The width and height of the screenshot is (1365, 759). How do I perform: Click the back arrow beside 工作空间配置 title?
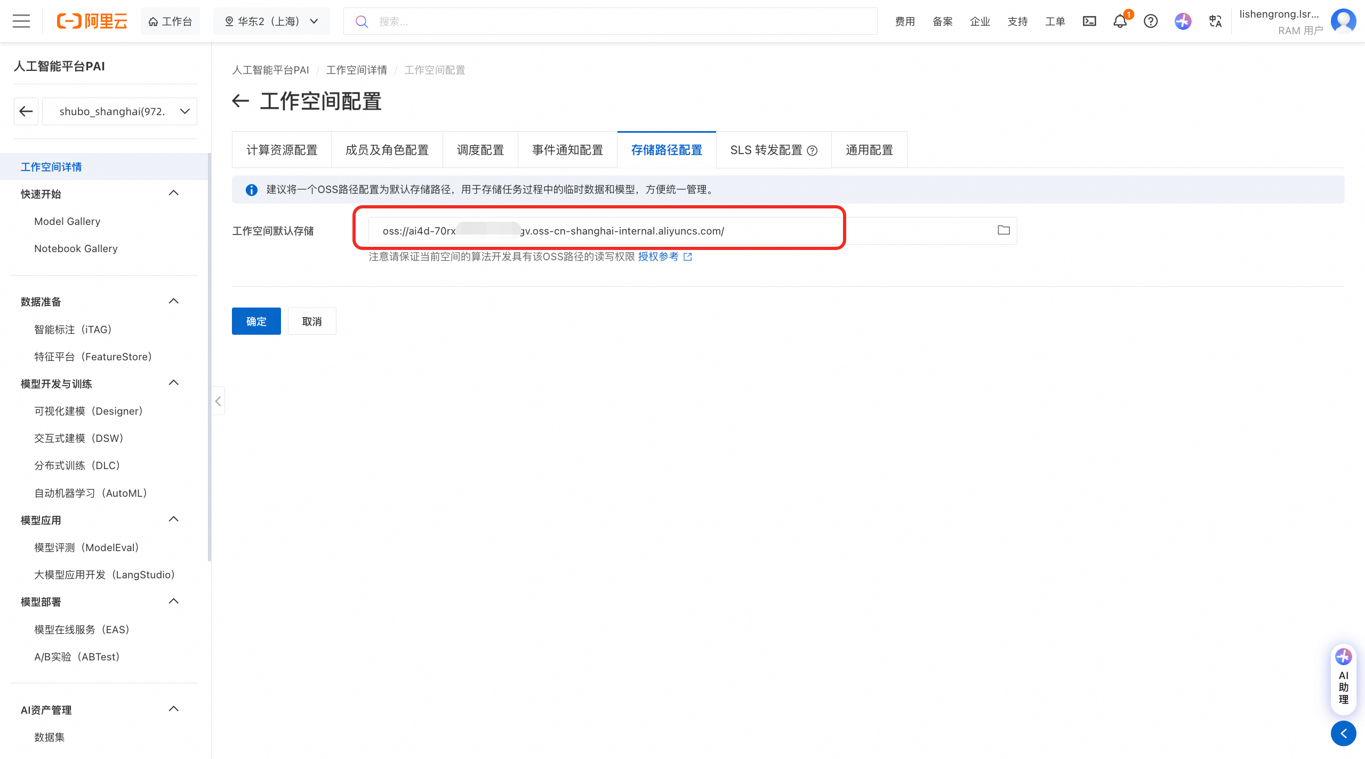click(x=241, y=101)
